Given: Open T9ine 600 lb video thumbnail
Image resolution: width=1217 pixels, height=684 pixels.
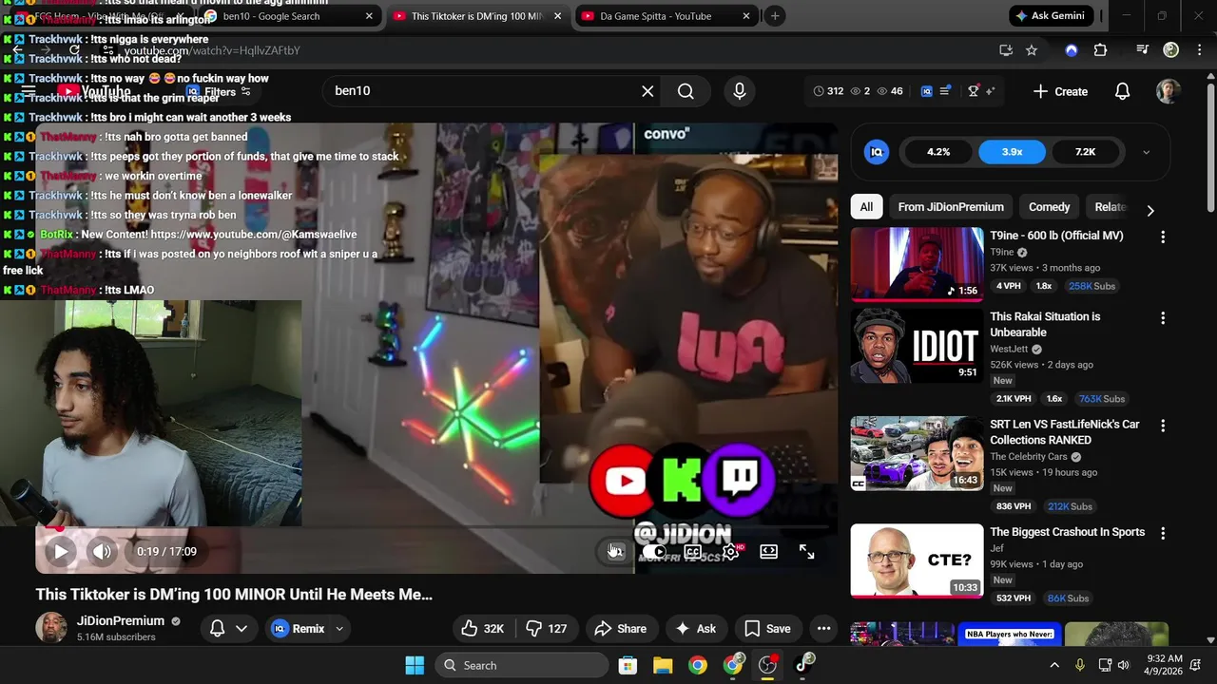Looking at the screenshot, I should (917, 264).
